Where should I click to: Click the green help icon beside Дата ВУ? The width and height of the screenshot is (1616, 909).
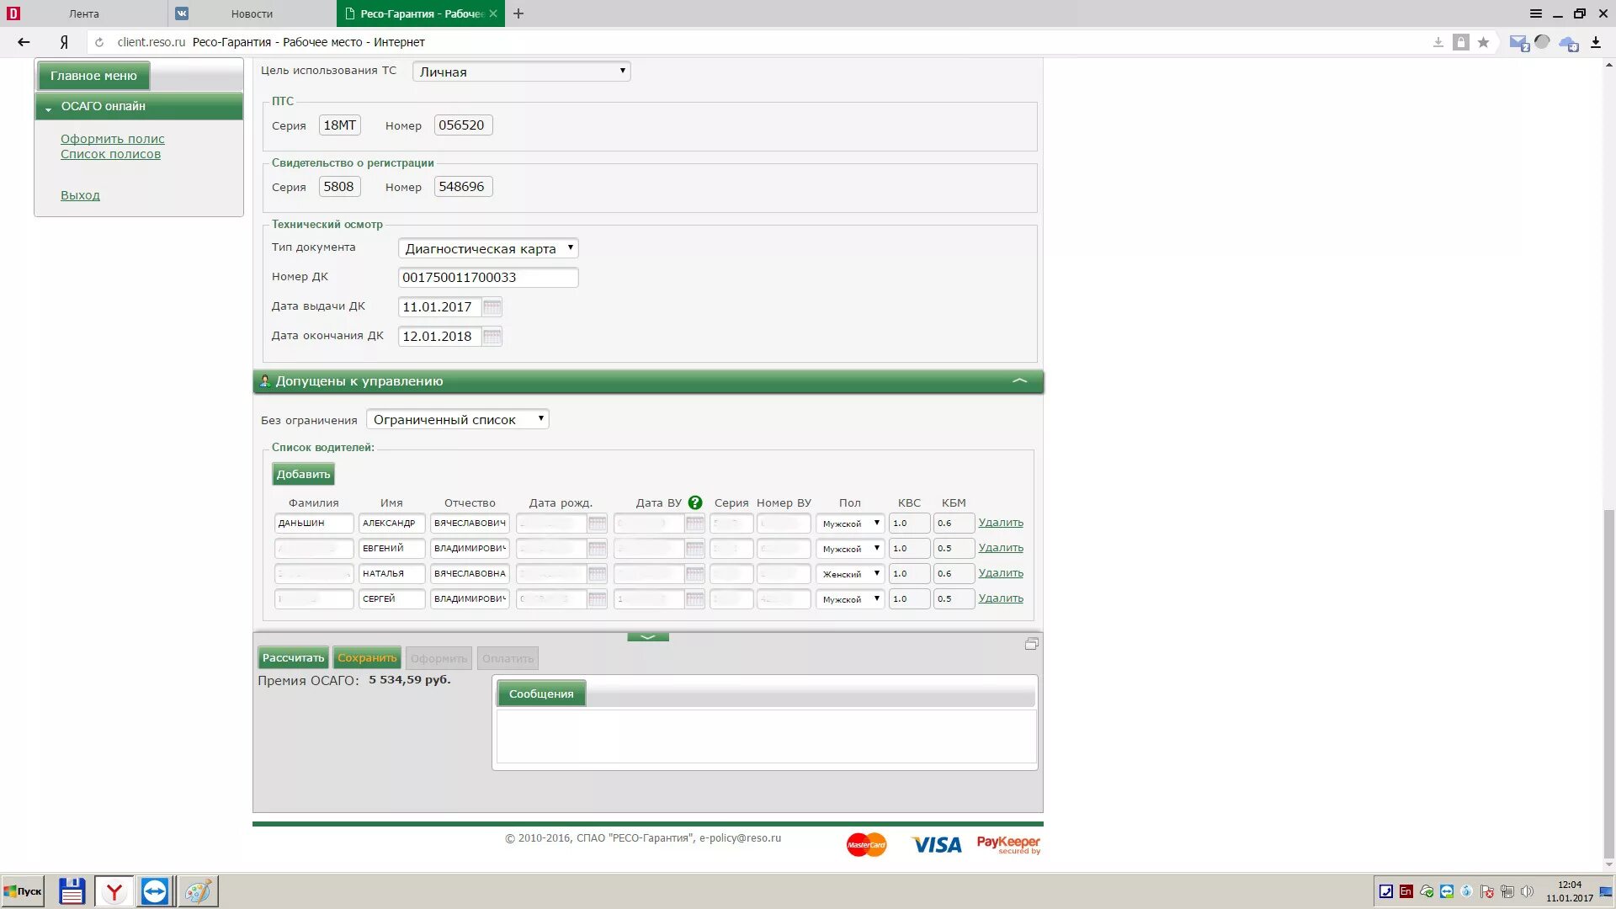point(695,502)
